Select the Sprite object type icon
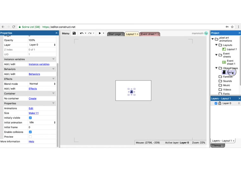 click(224, 72)
